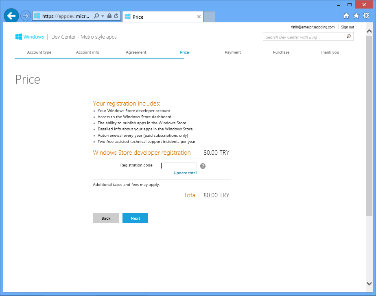Image resolution: width=376 pixels, height=296 pixels.
Task: Minimize the browser window
Action: (338, 5)
